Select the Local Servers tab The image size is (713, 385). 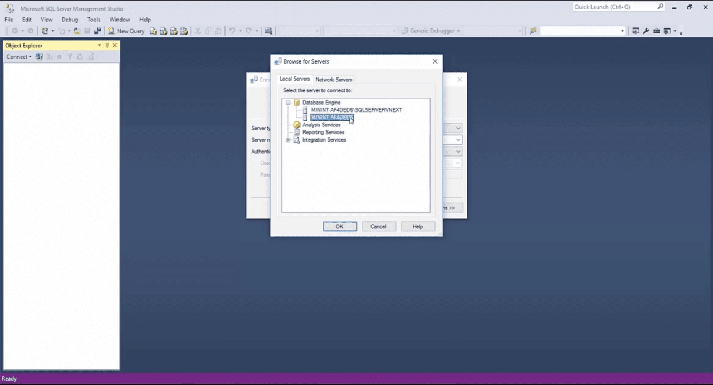tap(295, 79)
